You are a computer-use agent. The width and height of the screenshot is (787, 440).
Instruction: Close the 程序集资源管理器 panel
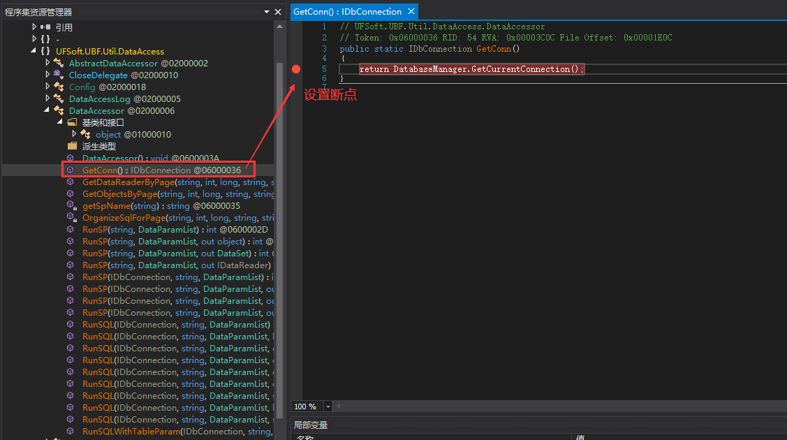(278, 12)
